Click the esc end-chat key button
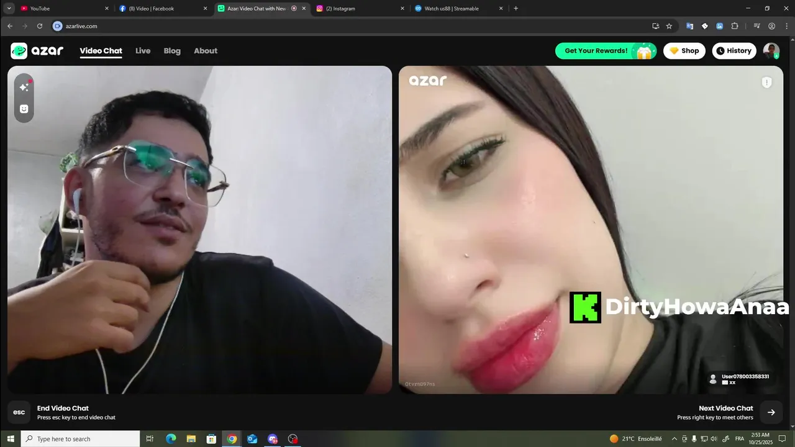Image resolution: width=795 pixels, height=447 pixels. [x=19, y=412]
